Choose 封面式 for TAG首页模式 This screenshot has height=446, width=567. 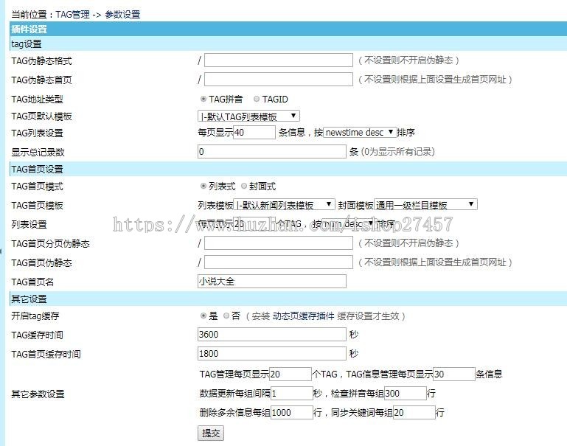point(244,186)
